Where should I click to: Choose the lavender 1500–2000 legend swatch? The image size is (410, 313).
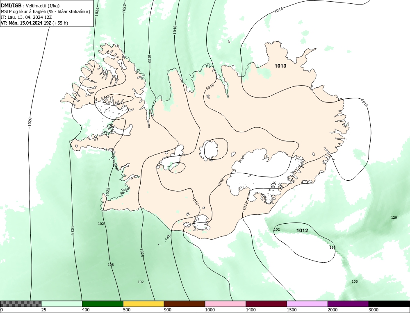[307, 304]
